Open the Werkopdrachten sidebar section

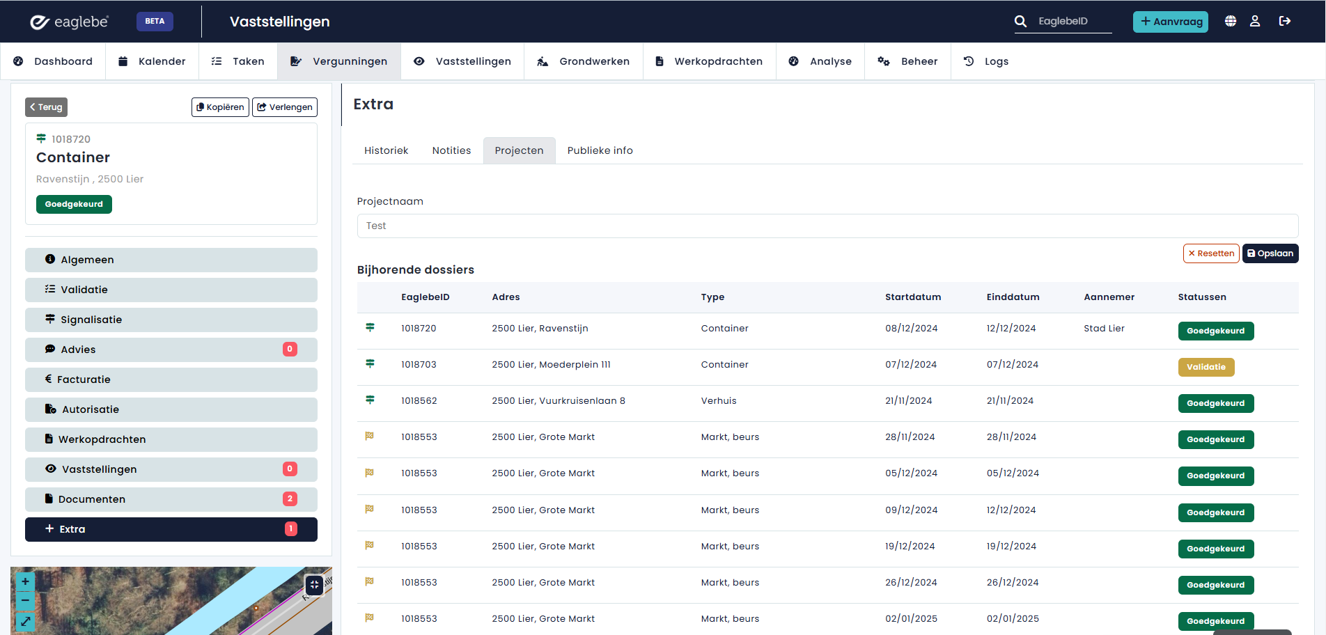pos(171,439)
